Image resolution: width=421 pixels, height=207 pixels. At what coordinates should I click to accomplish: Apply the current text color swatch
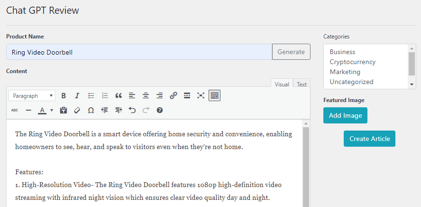coord(42,110)
